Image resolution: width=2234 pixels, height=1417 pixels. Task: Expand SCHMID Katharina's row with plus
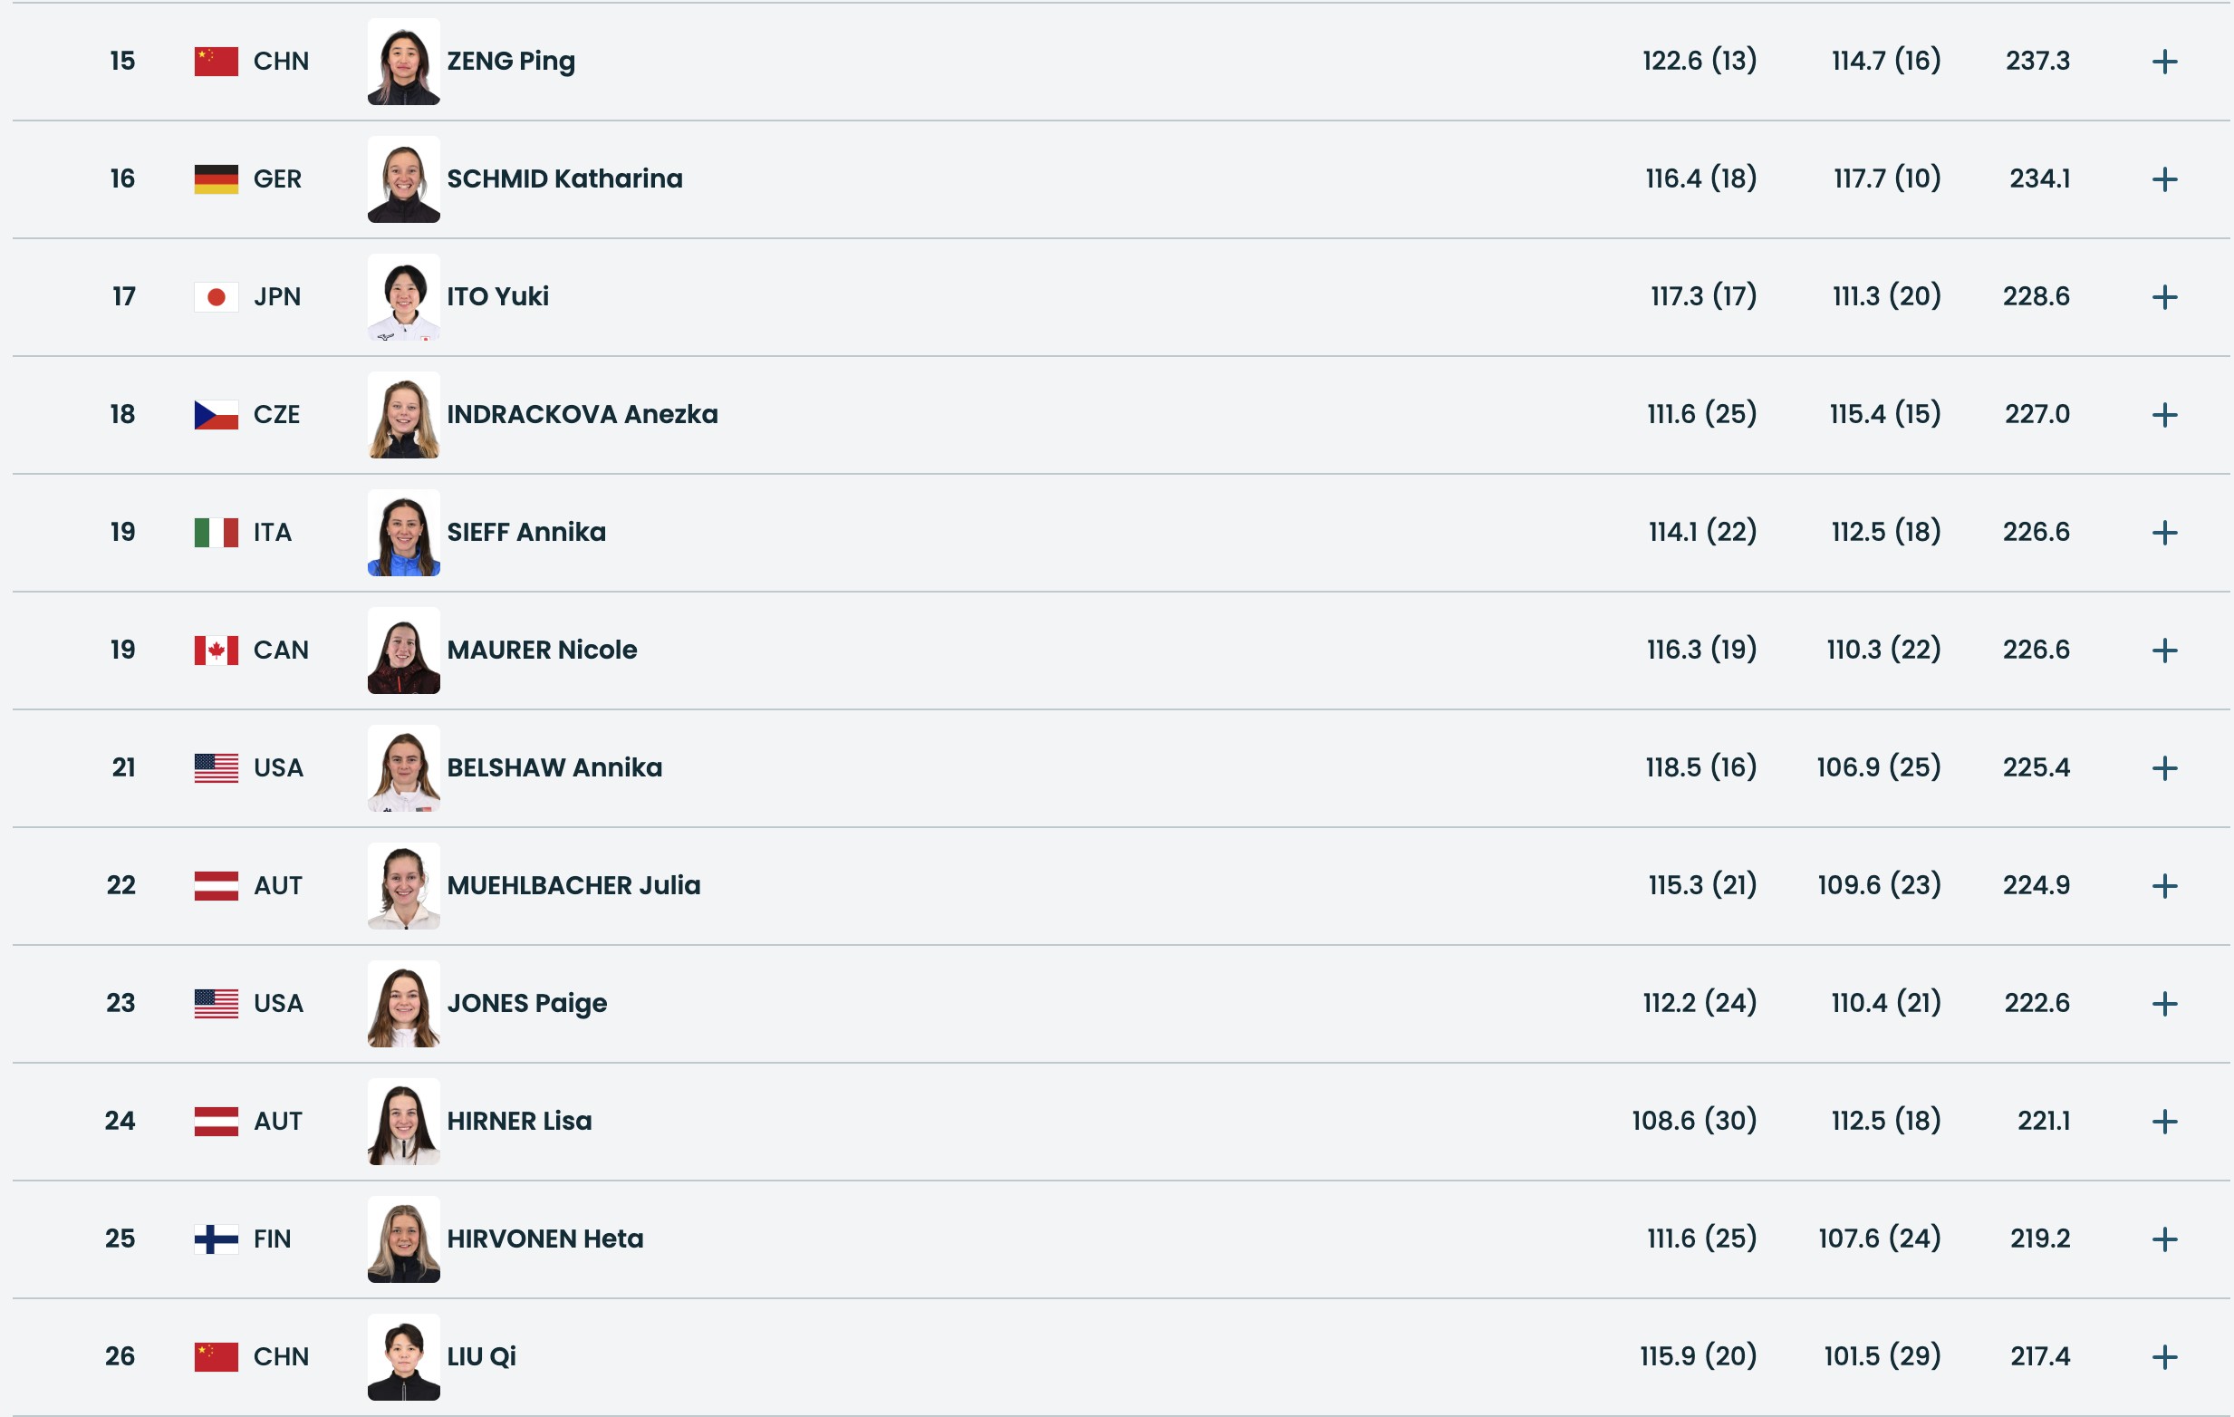(2164, 180)
